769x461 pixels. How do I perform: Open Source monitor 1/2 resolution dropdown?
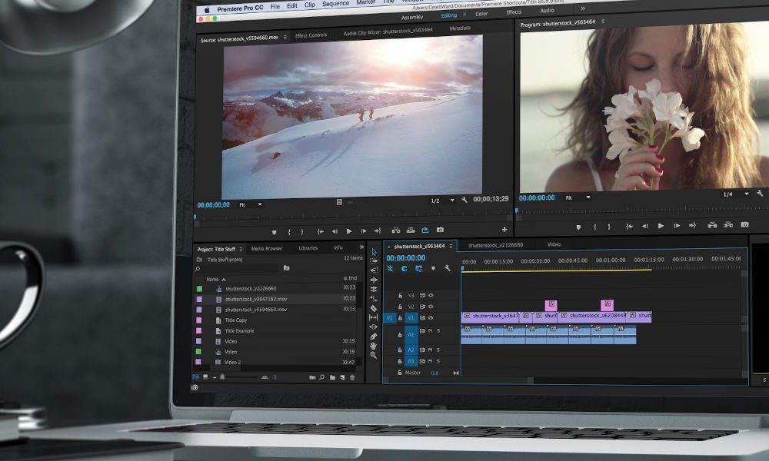442,201
